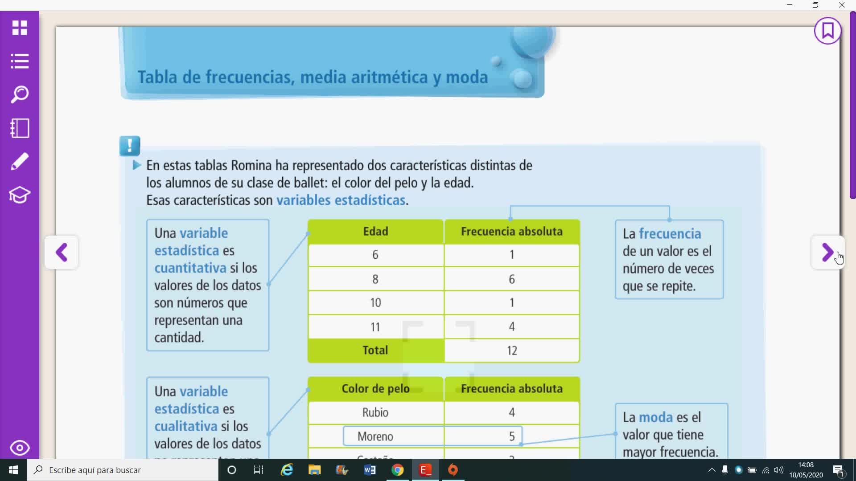856x481 pixels.
Task: Go to next page with right arrow
Action: click(827, 253)
